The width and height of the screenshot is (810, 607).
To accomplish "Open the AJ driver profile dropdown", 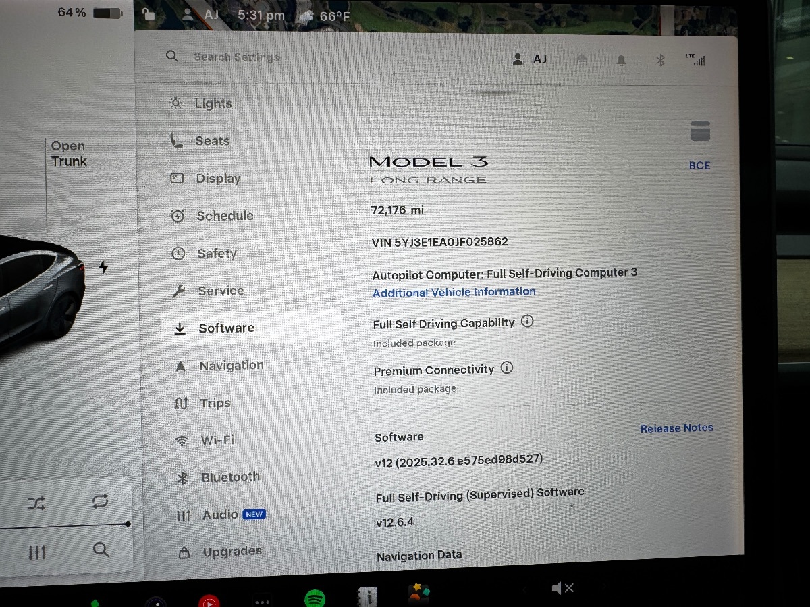I will click(x=530, y=59).
